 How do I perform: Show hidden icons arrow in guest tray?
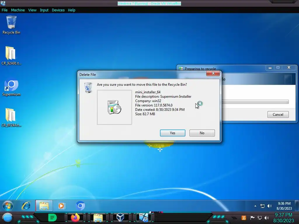(255, 206)
